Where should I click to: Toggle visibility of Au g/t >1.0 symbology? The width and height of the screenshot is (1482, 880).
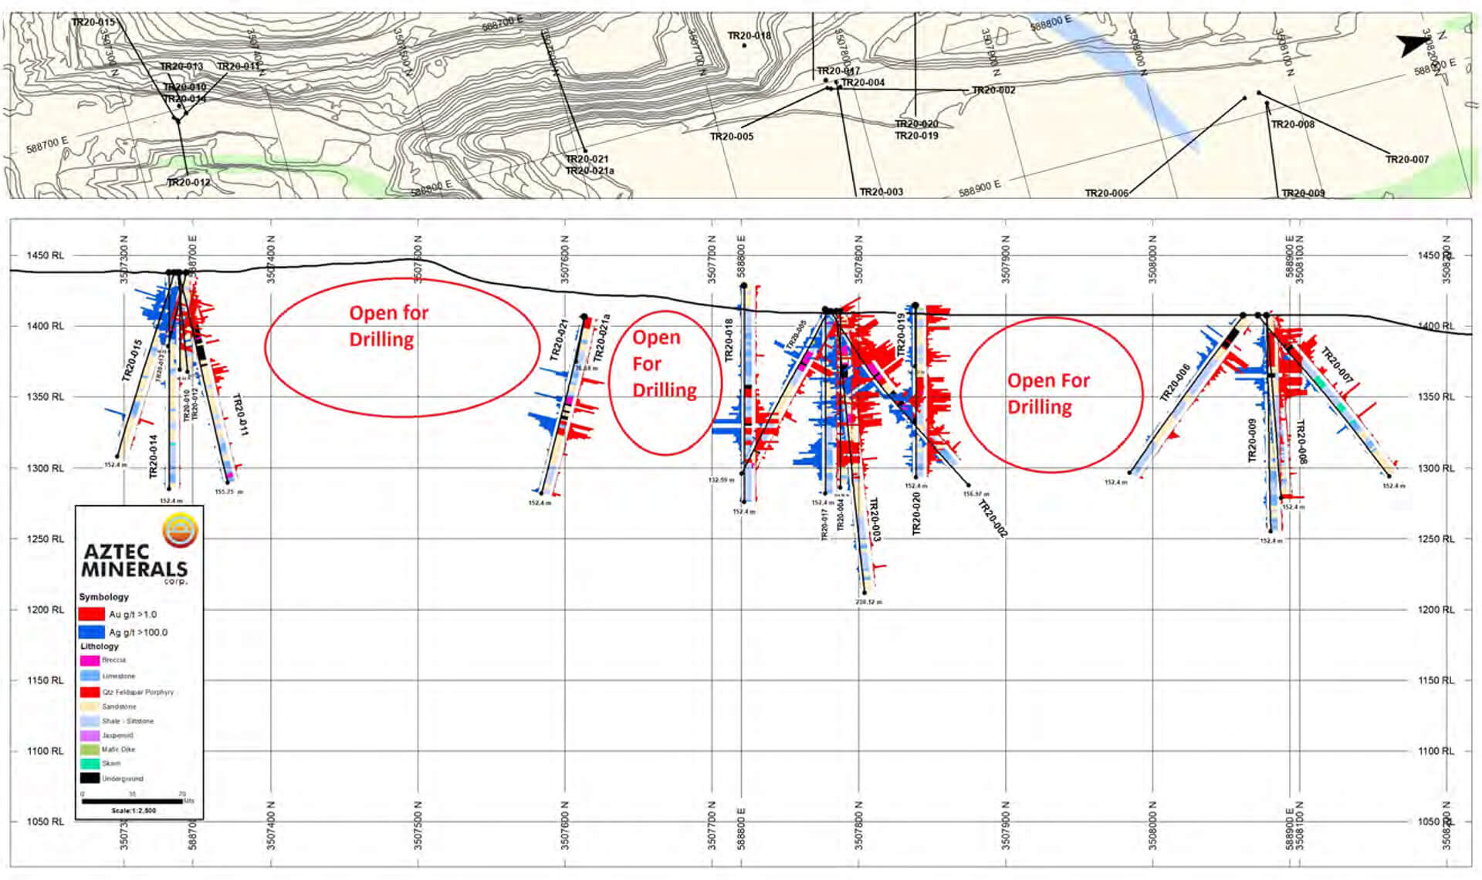pyautogui.click(x=92, y=614)
